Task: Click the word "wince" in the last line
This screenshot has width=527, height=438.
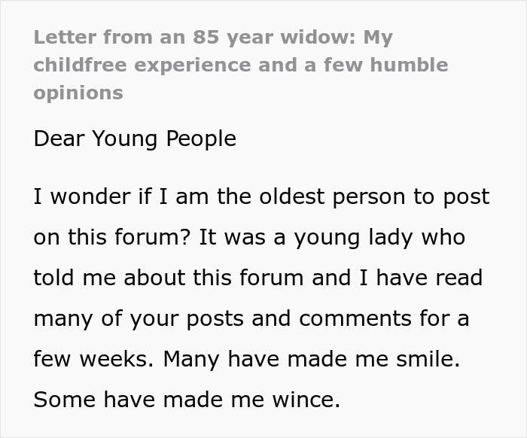Action: point(306,400)
